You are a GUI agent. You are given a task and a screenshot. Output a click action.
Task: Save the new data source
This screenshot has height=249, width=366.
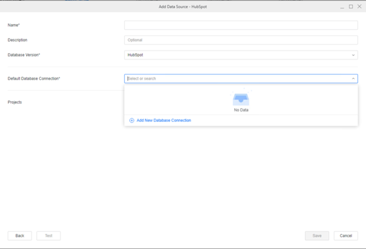pos(317,236)
